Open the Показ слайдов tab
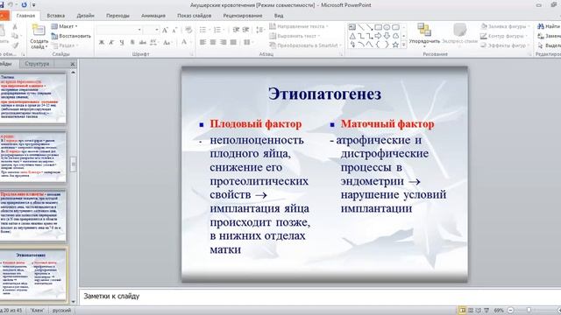The height and width of the screenshot is (315, 561). point(195,16)
